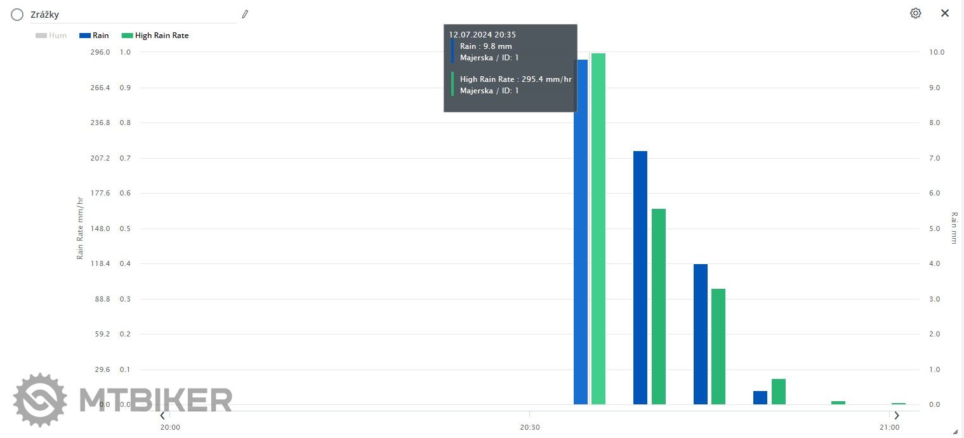Click the shortest blue Rain bar
Image resolution: width=964 pixels, height=438 pixels.
[760, 397]
